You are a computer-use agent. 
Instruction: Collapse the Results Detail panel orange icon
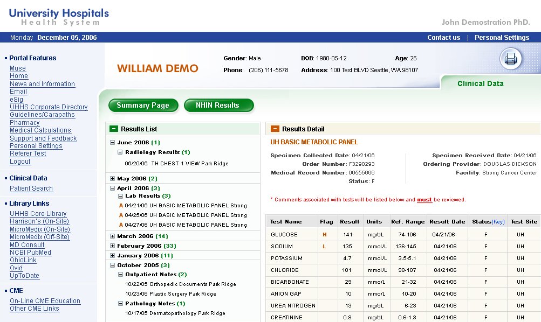pyautogui.click(x=275, y=129)
